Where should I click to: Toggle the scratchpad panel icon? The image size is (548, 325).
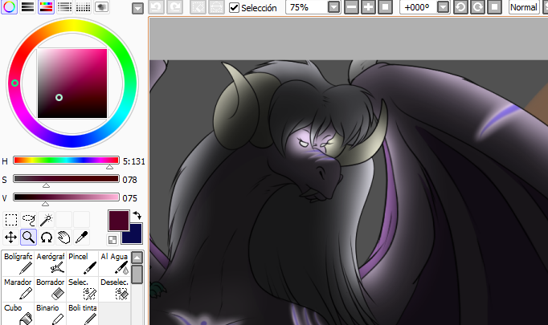101,6
